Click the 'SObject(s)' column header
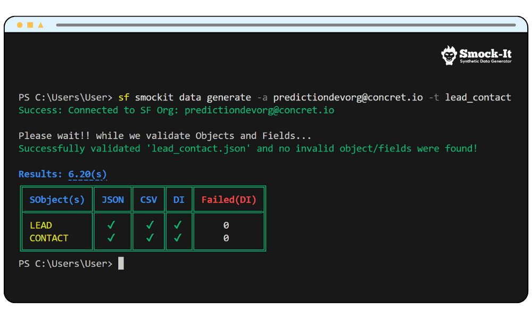 (x=57, y=200)
